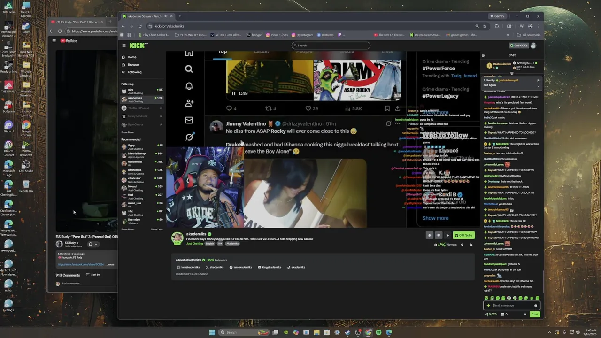This screenshot has width=601, height=338.
Task: Share the stream via the share icon
Action: coord(462,245)
